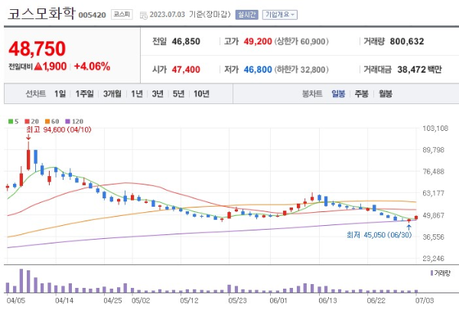459x317 pixels.
Task: Click the green 5-day moving average swatch
Action: coord(11,121)
